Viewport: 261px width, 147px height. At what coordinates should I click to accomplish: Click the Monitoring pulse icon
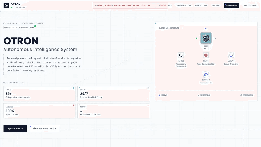pyautogui.click(x=198, y=95)
